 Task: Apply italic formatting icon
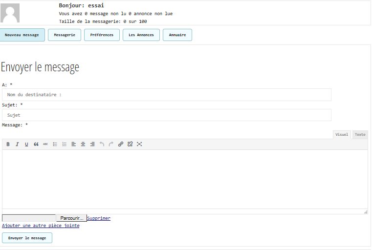pos(17,144)
